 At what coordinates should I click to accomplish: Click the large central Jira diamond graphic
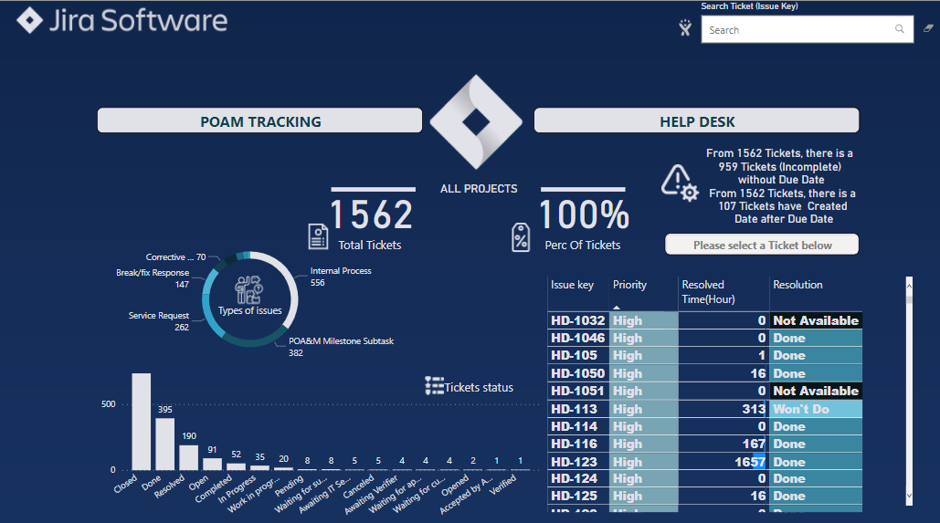pos(476,121)
